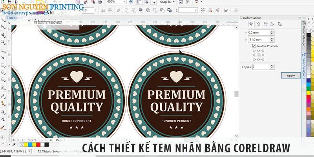
Task: Click the vertical scrollbar thumb
Action: [237, 94]
